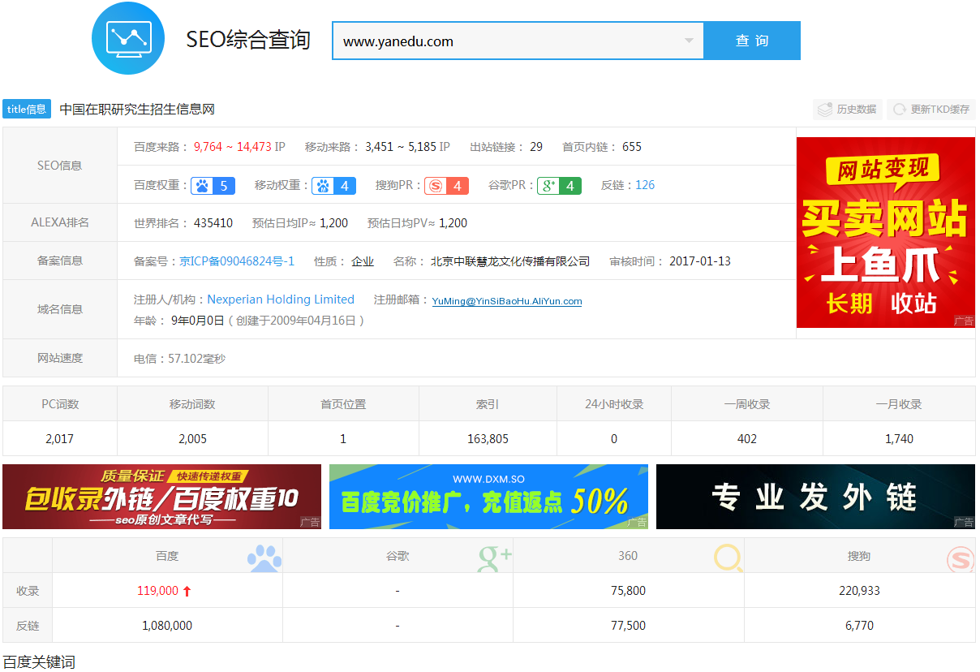
Task: Click the 百度关键词 section heading
Action: 39,661
